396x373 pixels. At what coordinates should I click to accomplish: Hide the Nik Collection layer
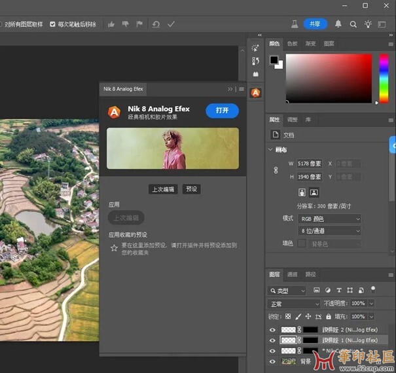click(x=272, y=351)
